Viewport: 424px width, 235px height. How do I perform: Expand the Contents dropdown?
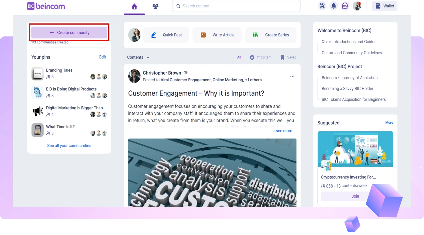coord(138,57)
